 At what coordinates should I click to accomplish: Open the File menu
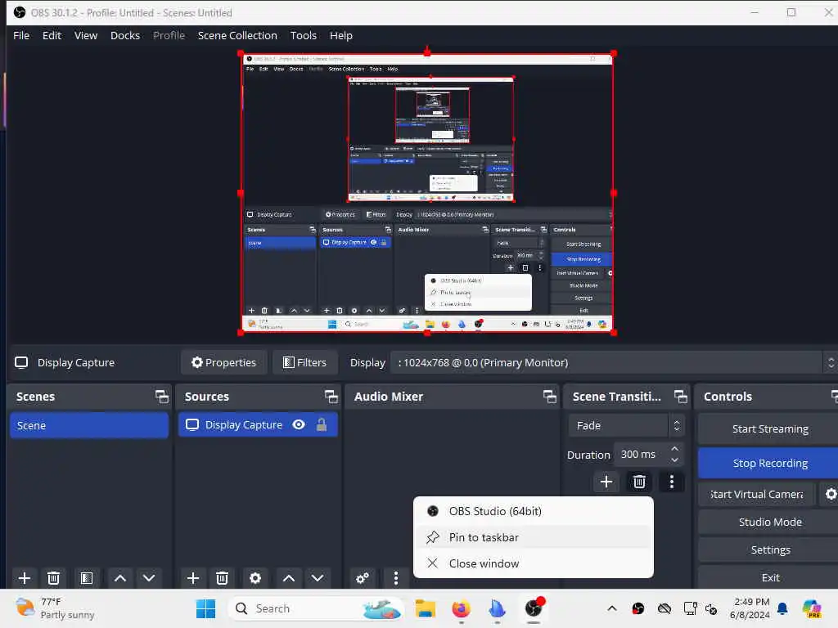(21, 36)
